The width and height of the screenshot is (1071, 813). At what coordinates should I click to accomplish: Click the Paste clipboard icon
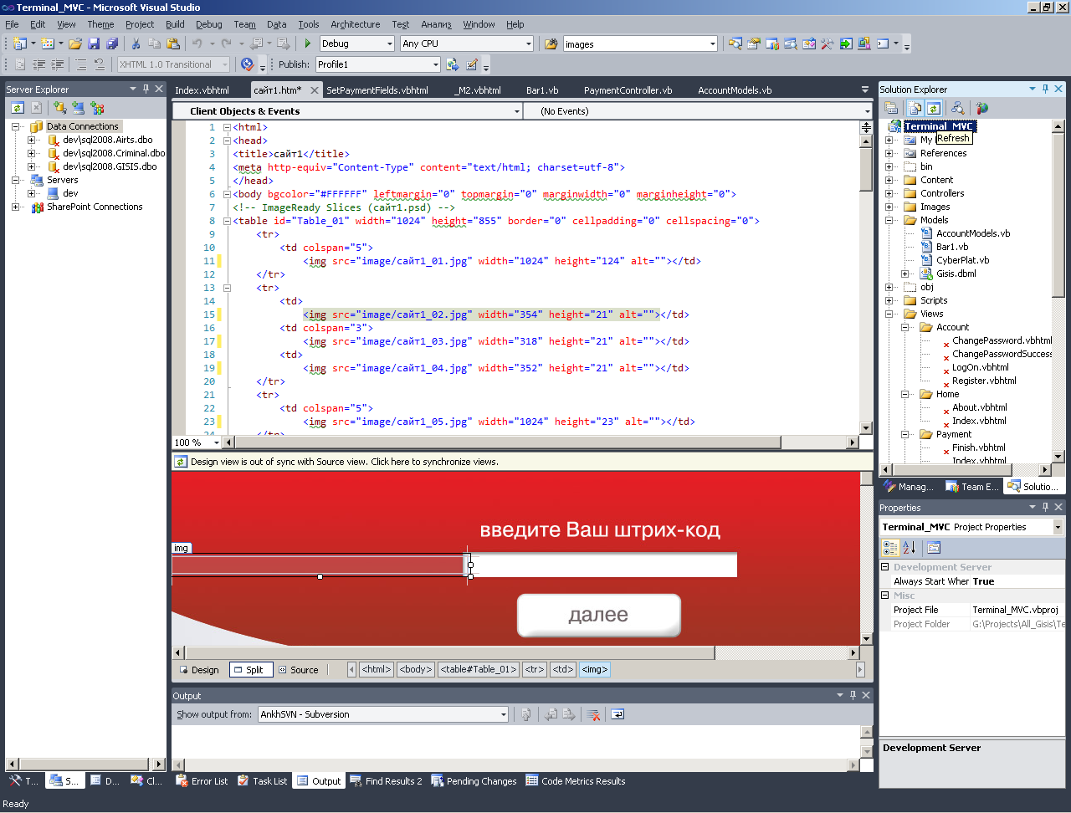[x=173, y=43]
